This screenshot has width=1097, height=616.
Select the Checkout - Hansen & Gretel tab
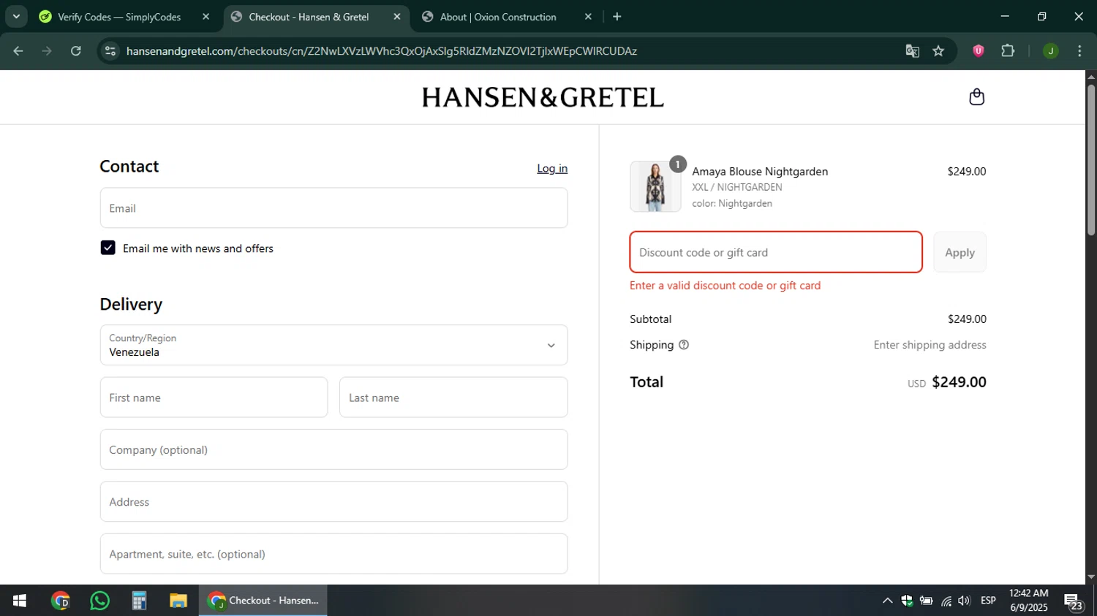[x=309, y=17]
